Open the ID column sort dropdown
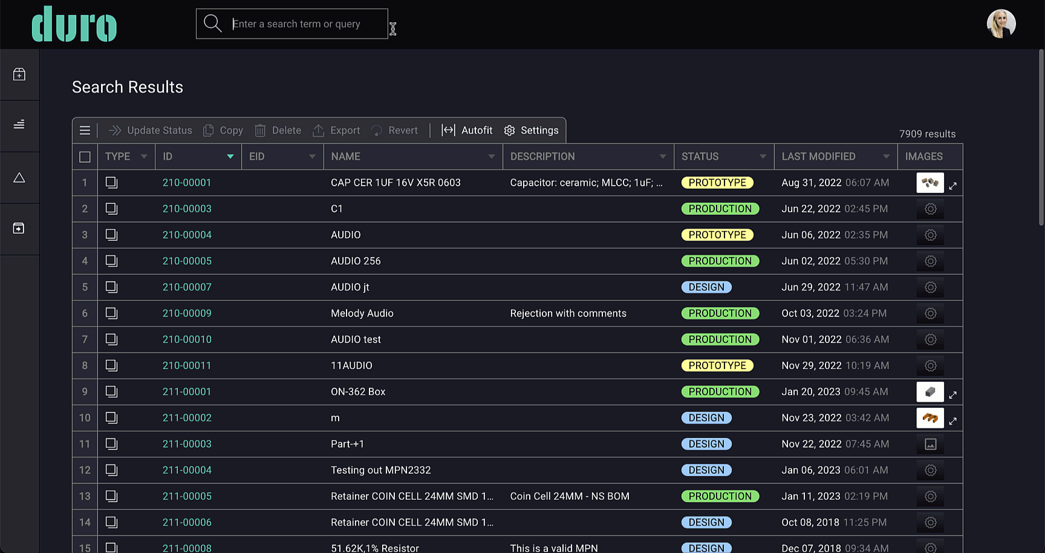The width and height of the screenshot is (1045, 553). click(x=230, y=157)
